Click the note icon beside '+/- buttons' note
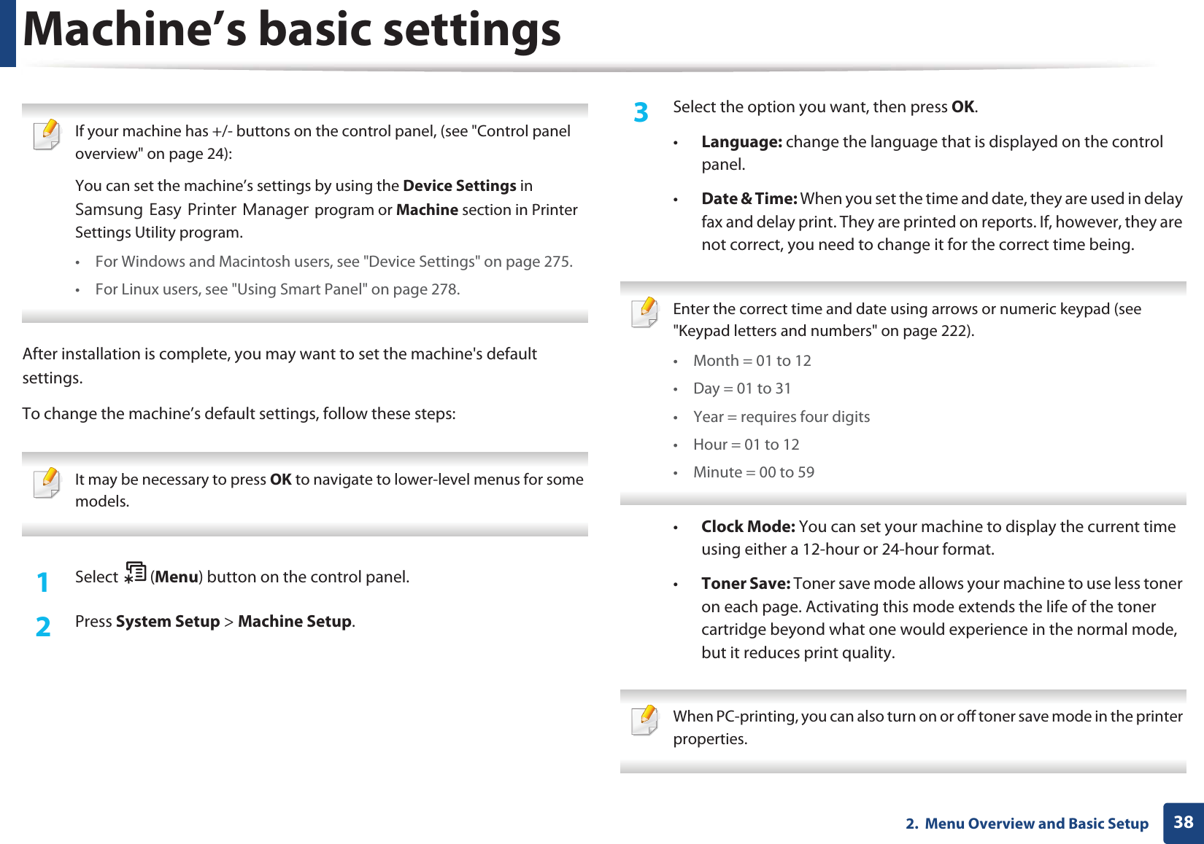The height and width of the screenshot is (844, 1204). point(47,135)
